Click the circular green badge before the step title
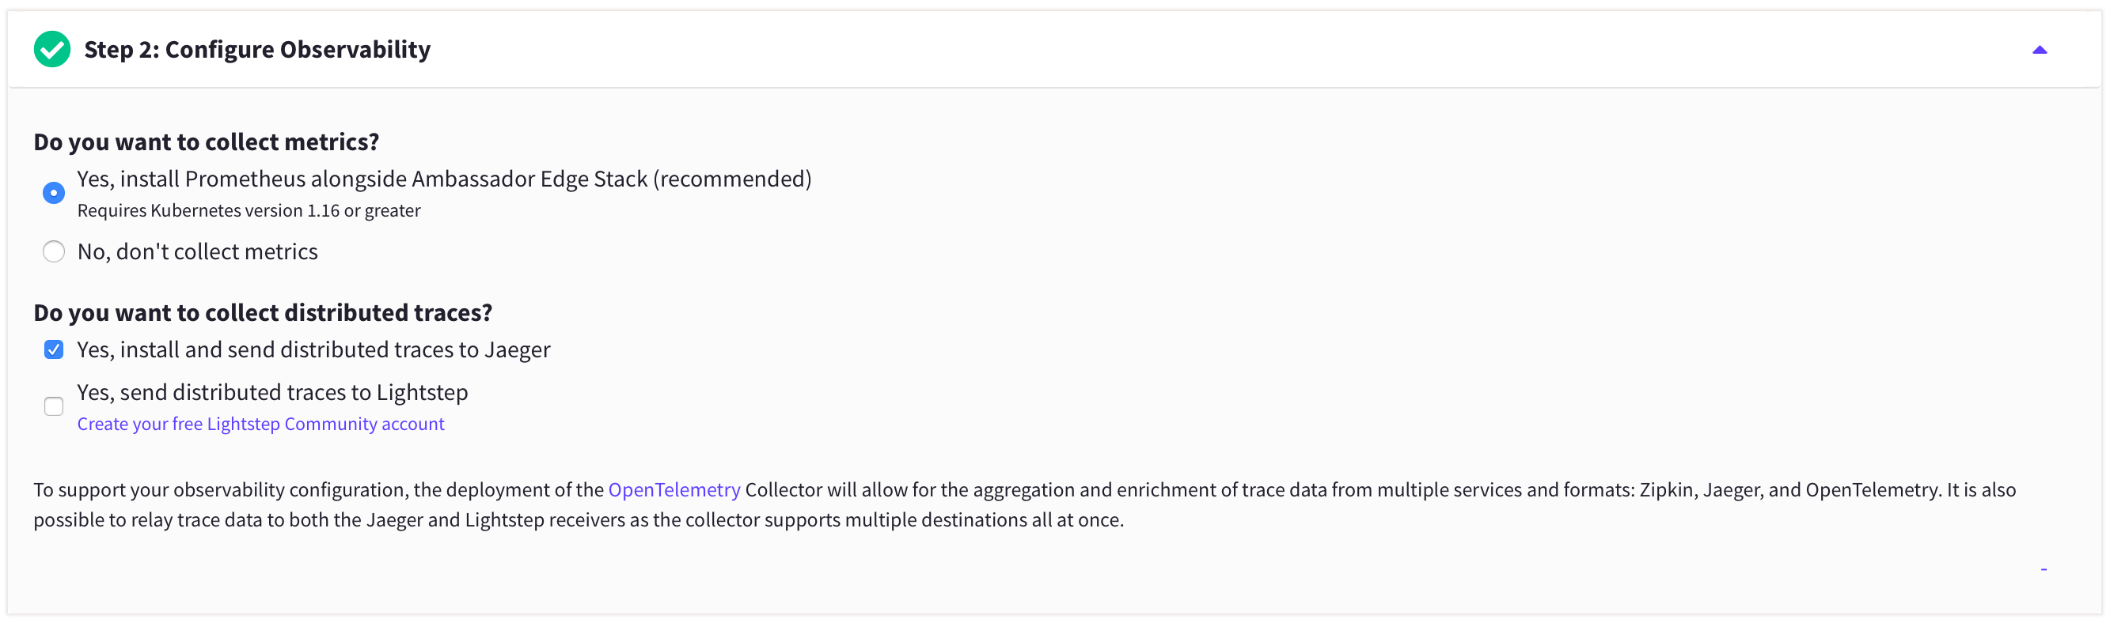The width and height of the screenshot is (2110, 634). [x=52, y=49]
